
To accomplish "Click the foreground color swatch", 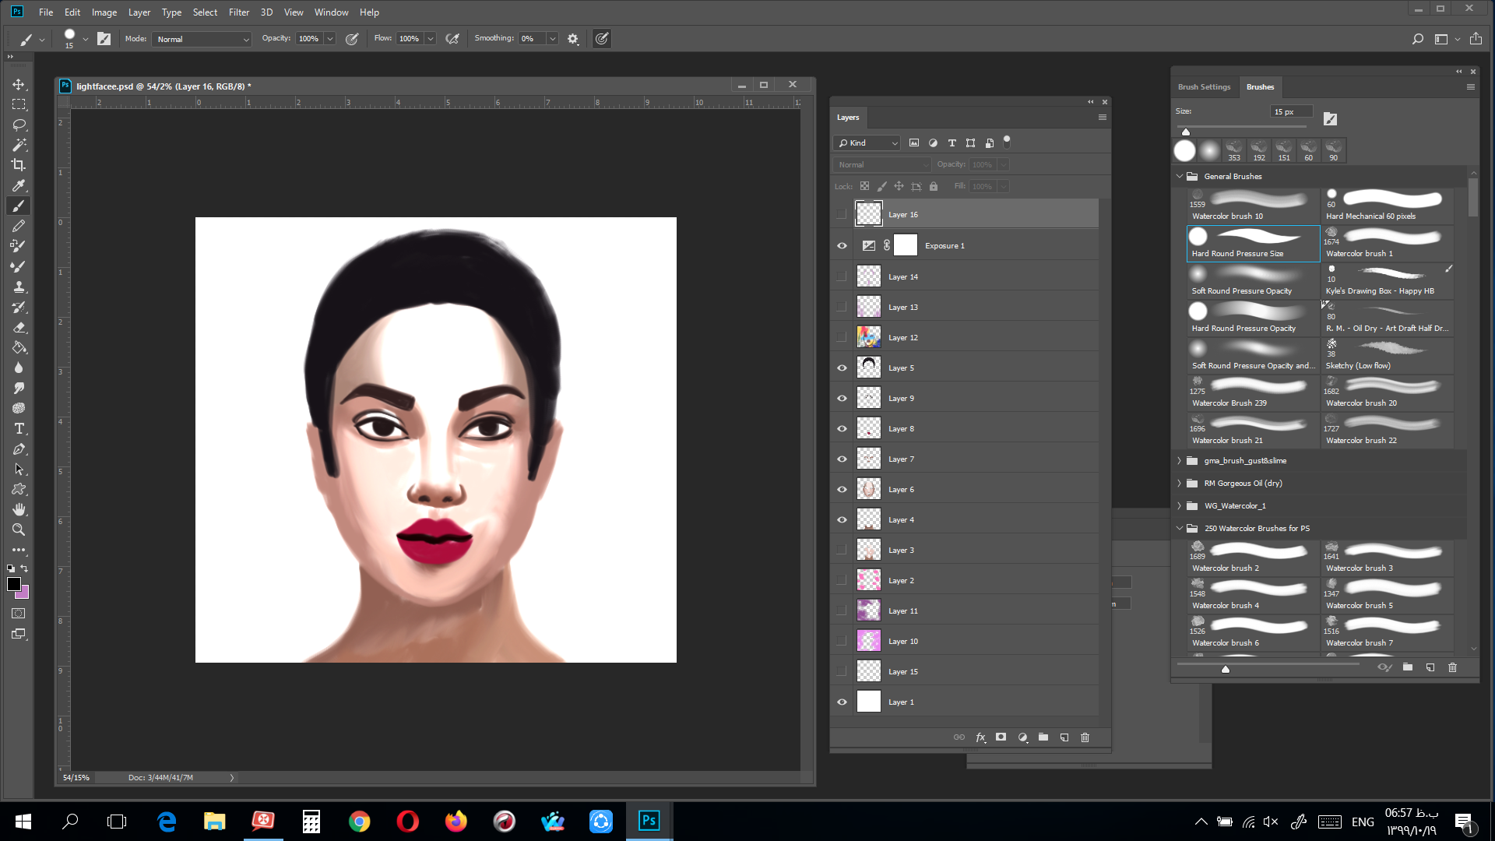I will click(13, 584).
